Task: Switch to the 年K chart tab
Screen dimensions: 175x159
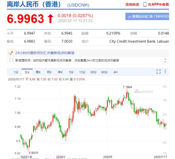Action: (x=60, y=72)
